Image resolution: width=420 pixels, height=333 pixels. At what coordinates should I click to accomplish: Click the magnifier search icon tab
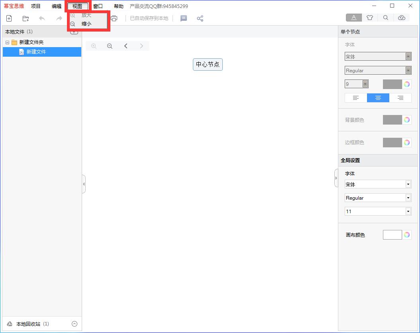[386, 18]
